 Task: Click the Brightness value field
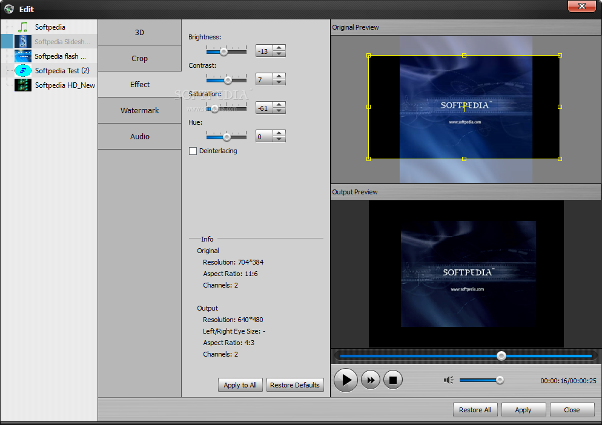[x=265, y=51]
